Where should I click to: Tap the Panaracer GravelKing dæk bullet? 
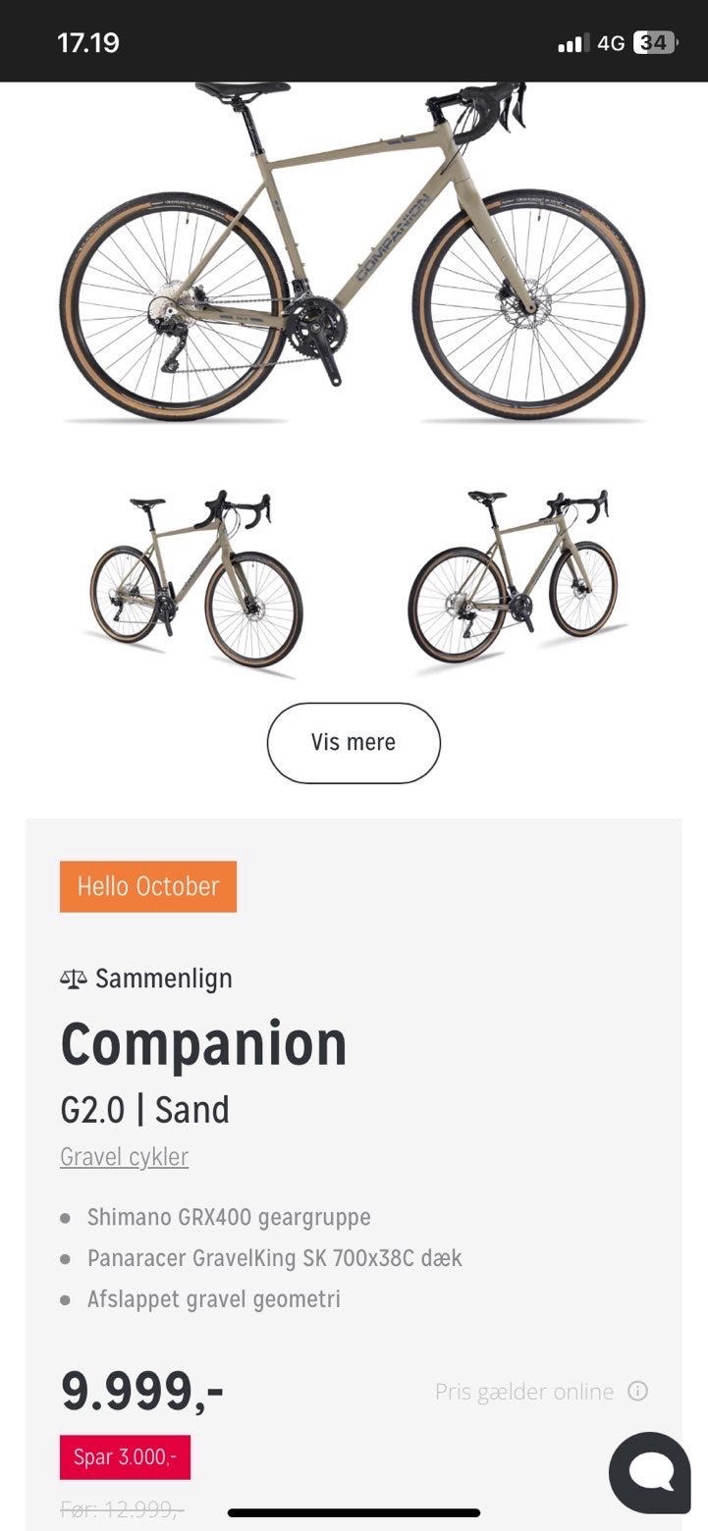coord(274,1258)
